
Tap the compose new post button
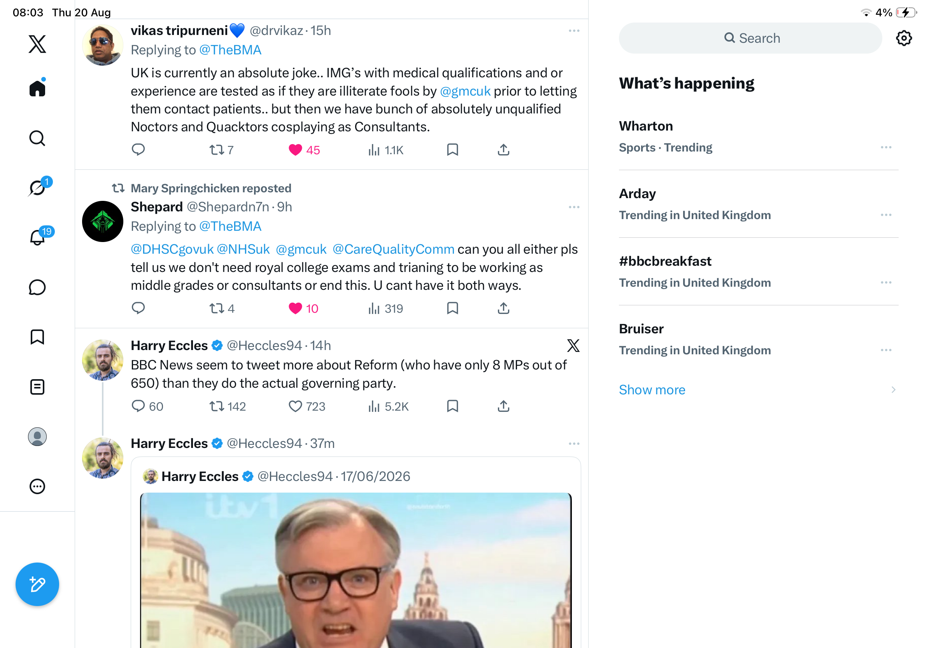point(37,584)
